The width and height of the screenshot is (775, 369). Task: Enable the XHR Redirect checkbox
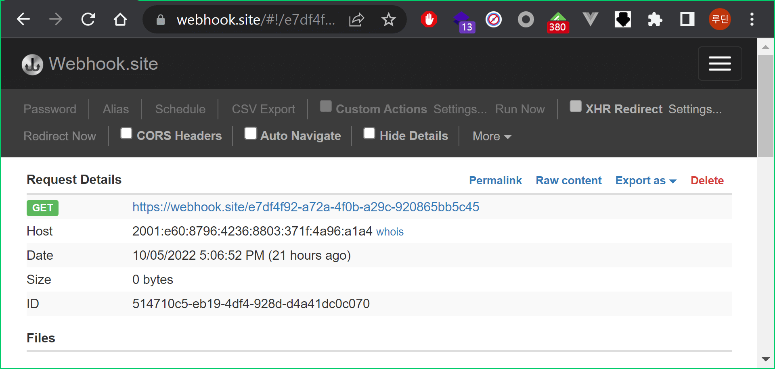pyautogui.click(x=576, y=106)
